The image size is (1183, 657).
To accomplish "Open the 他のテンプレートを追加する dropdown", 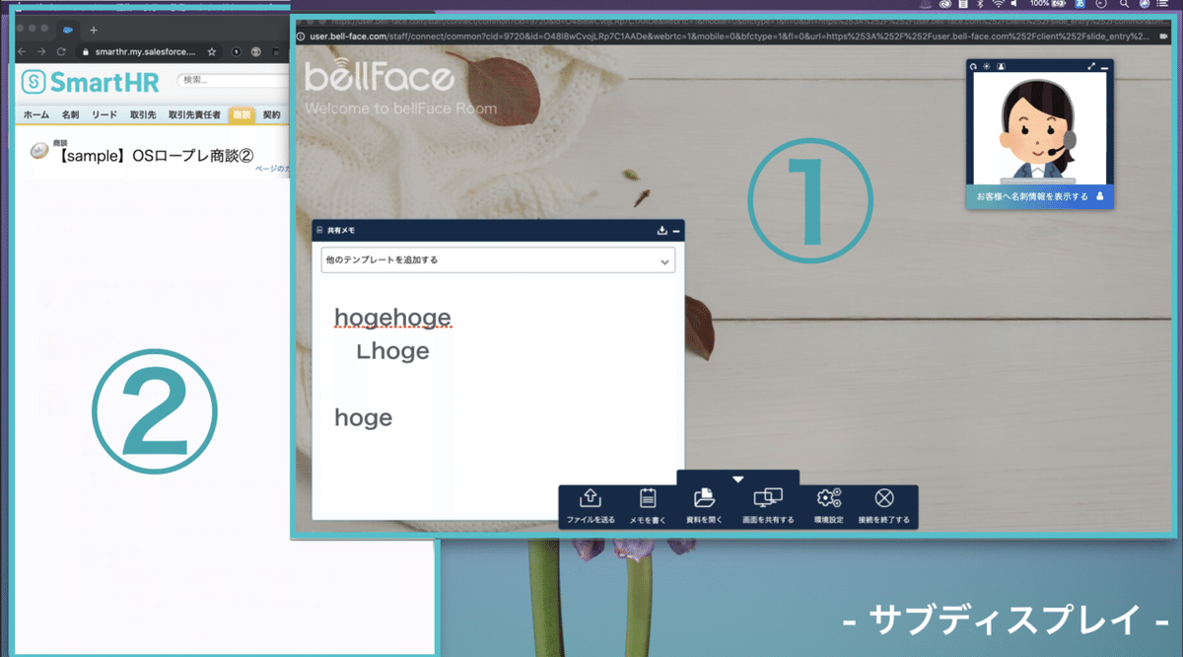I will click(498, 259).
